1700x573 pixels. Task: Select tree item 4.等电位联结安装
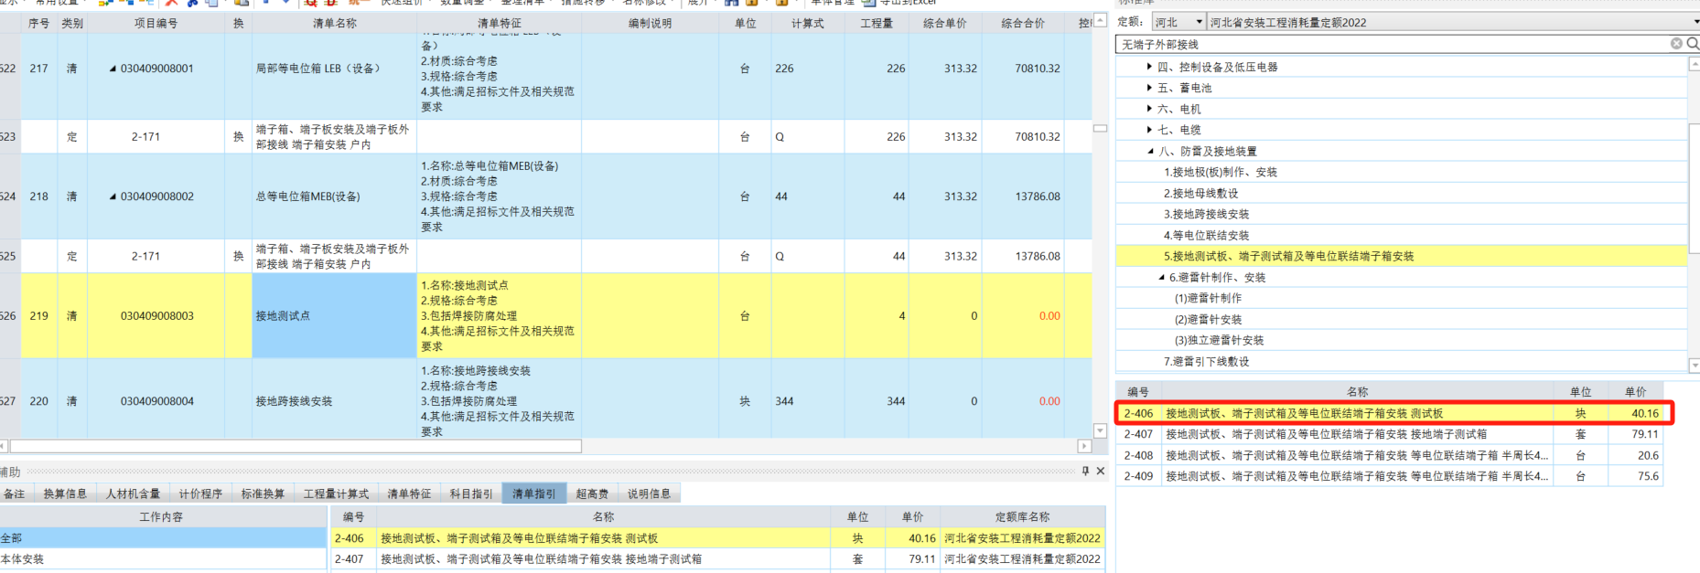pyautogui.click(x=1207, y=235)
